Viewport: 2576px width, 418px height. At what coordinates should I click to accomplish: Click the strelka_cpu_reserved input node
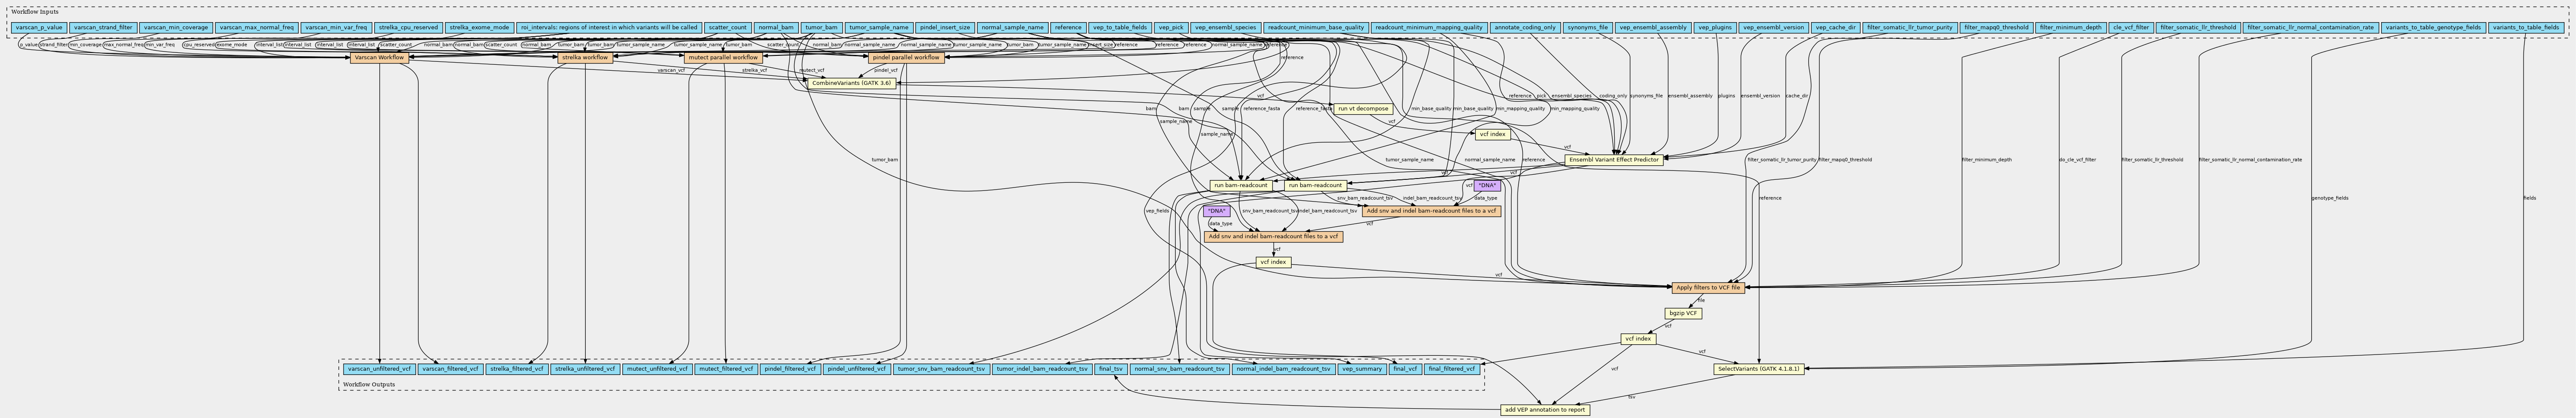408,28
